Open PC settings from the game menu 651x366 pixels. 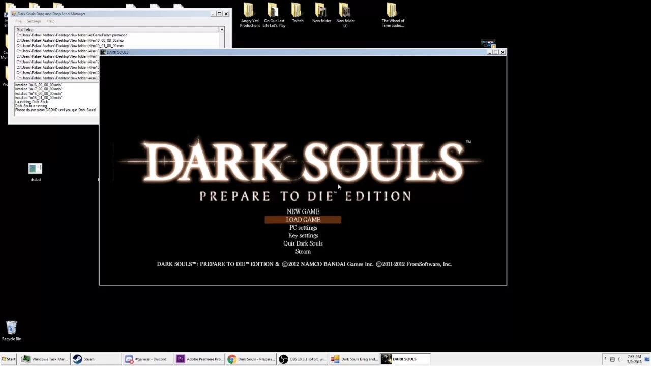pos(303,228)
